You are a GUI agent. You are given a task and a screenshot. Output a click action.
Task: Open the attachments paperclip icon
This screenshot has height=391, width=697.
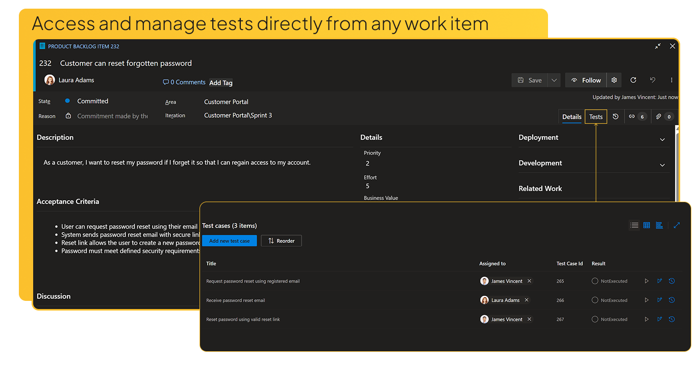(663, 117)
